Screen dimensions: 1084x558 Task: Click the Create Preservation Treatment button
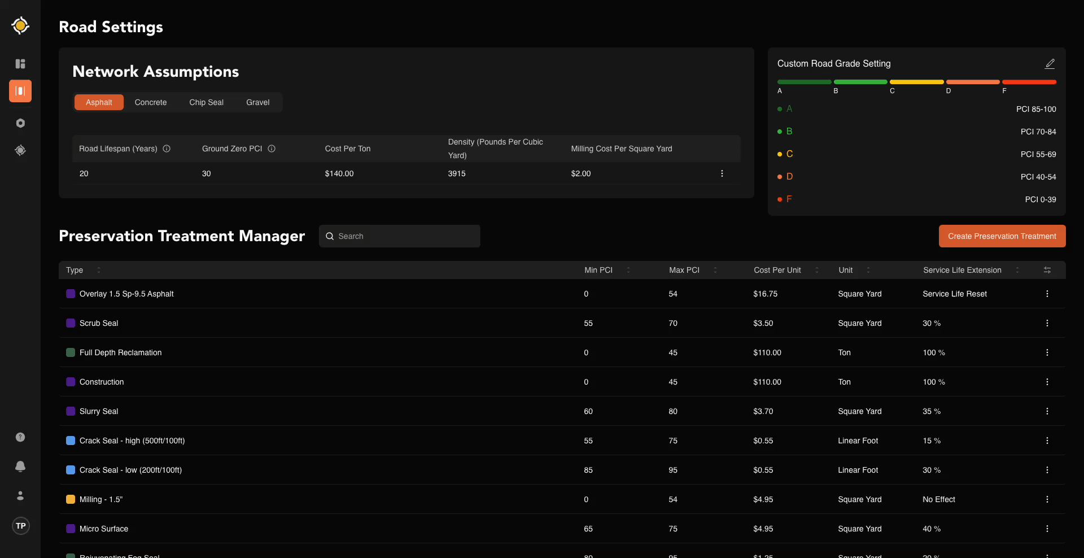point(1002,236)
